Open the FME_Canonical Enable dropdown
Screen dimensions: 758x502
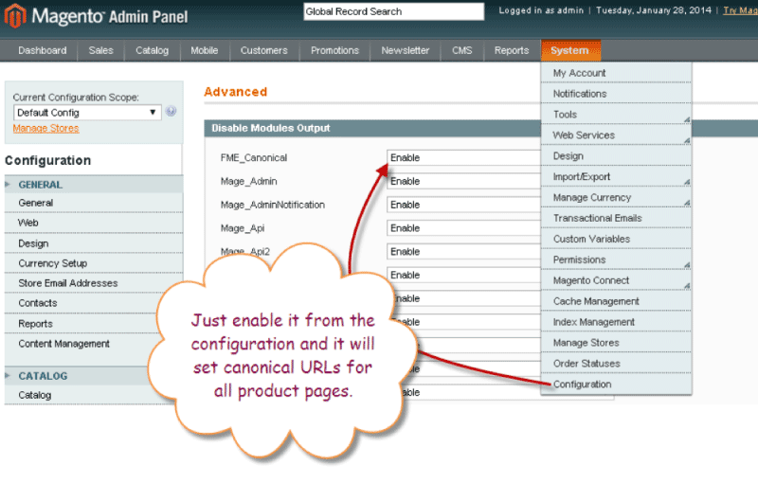463,158
